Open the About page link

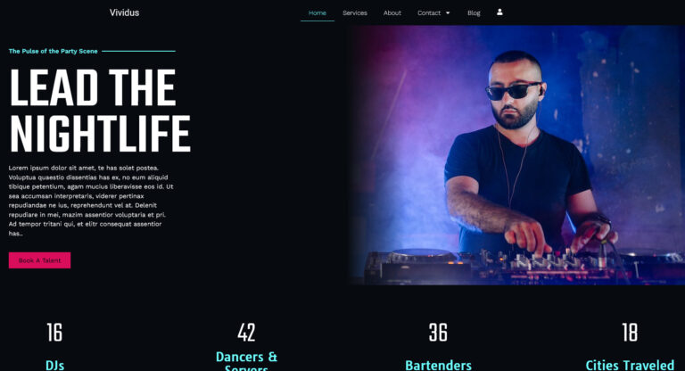(x=392, y=13)
